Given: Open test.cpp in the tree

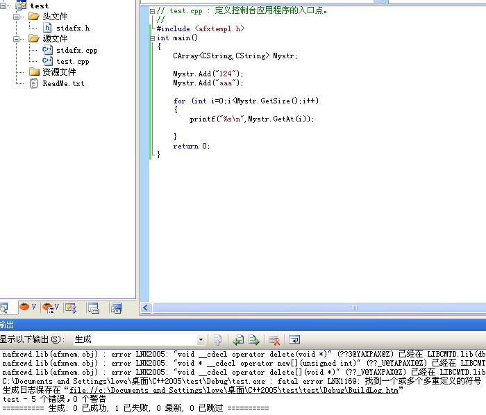Looking at the screenshot, I should tap(72, 62).
